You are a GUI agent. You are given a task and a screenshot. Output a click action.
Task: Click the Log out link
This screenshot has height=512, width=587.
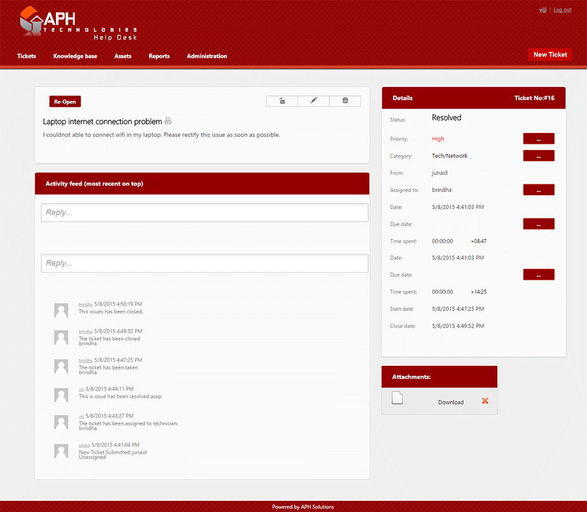(562, 10)
